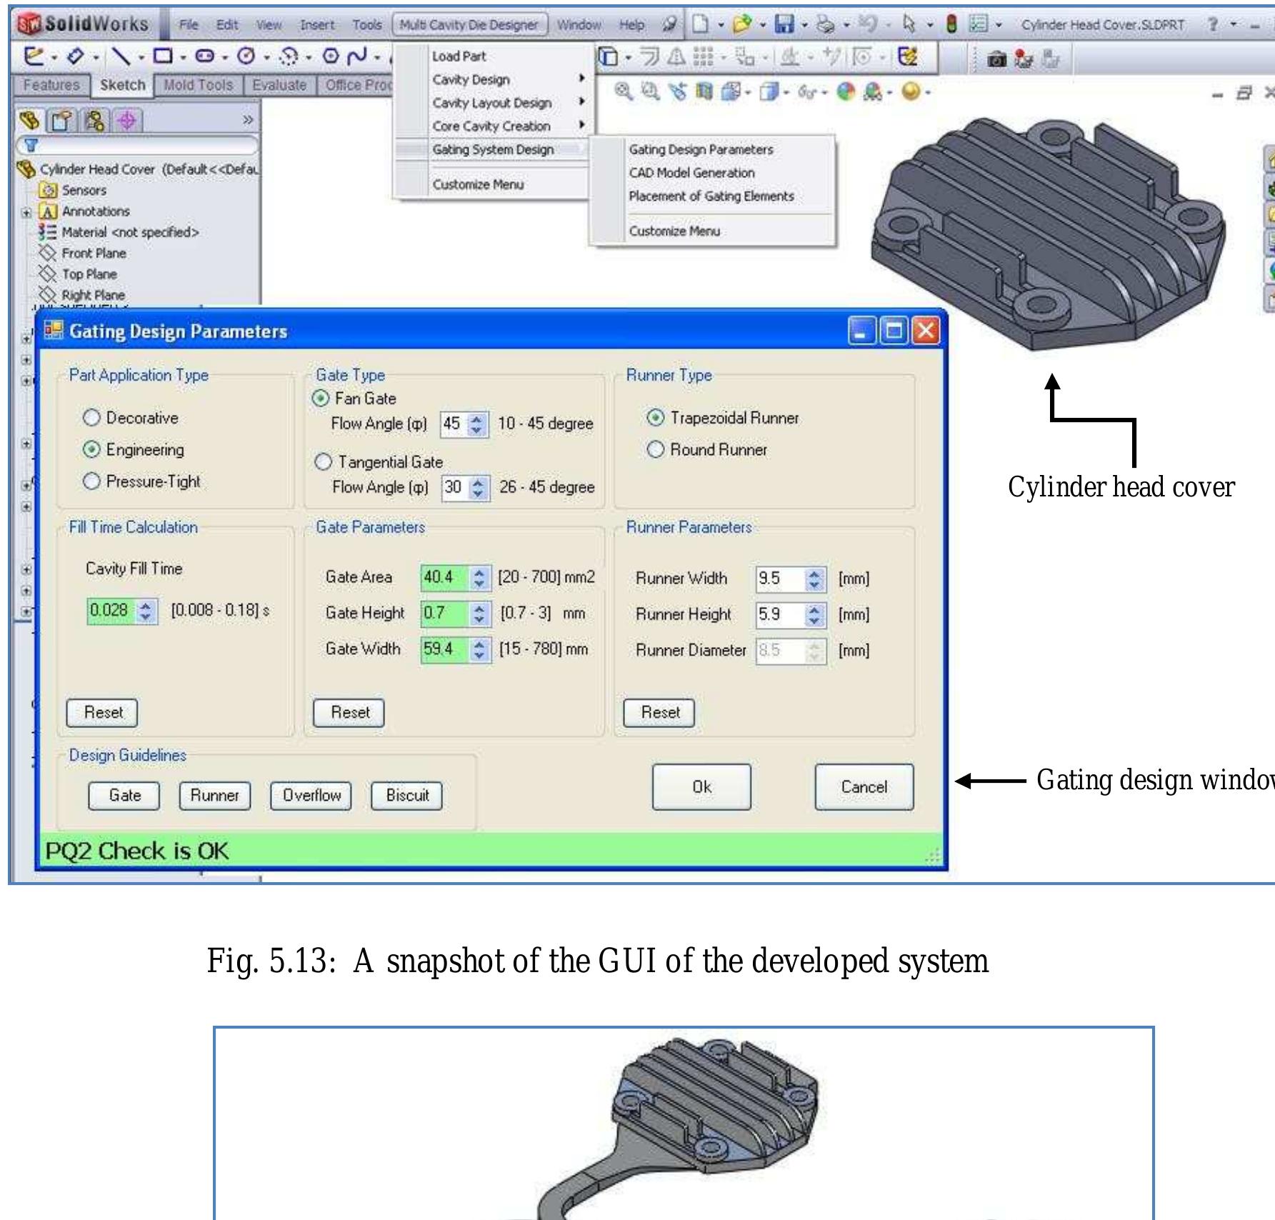Viewport: 1275px width, 1220px height.
Task: Expand the panel tabs double chevron
Action: point(248,119)
